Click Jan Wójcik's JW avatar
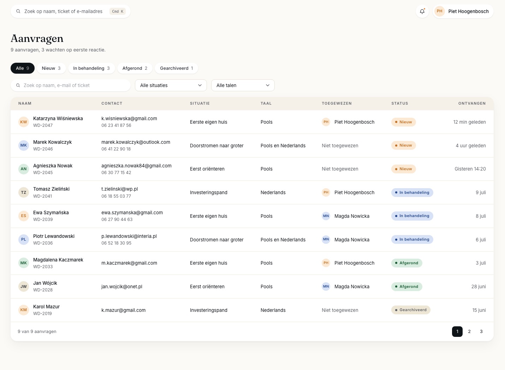Image resolution: width=505 pixels, height=370 pixels. (24, 286)
